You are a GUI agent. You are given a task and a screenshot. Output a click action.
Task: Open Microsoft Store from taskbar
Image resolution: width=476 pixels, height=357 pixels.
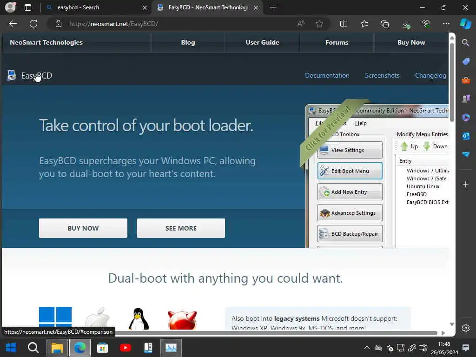(x=102, y=348)
